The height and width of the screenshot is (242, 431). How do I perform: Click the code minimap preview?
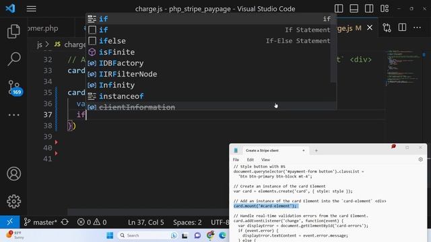pyautogui.click(x=403, y=67)
